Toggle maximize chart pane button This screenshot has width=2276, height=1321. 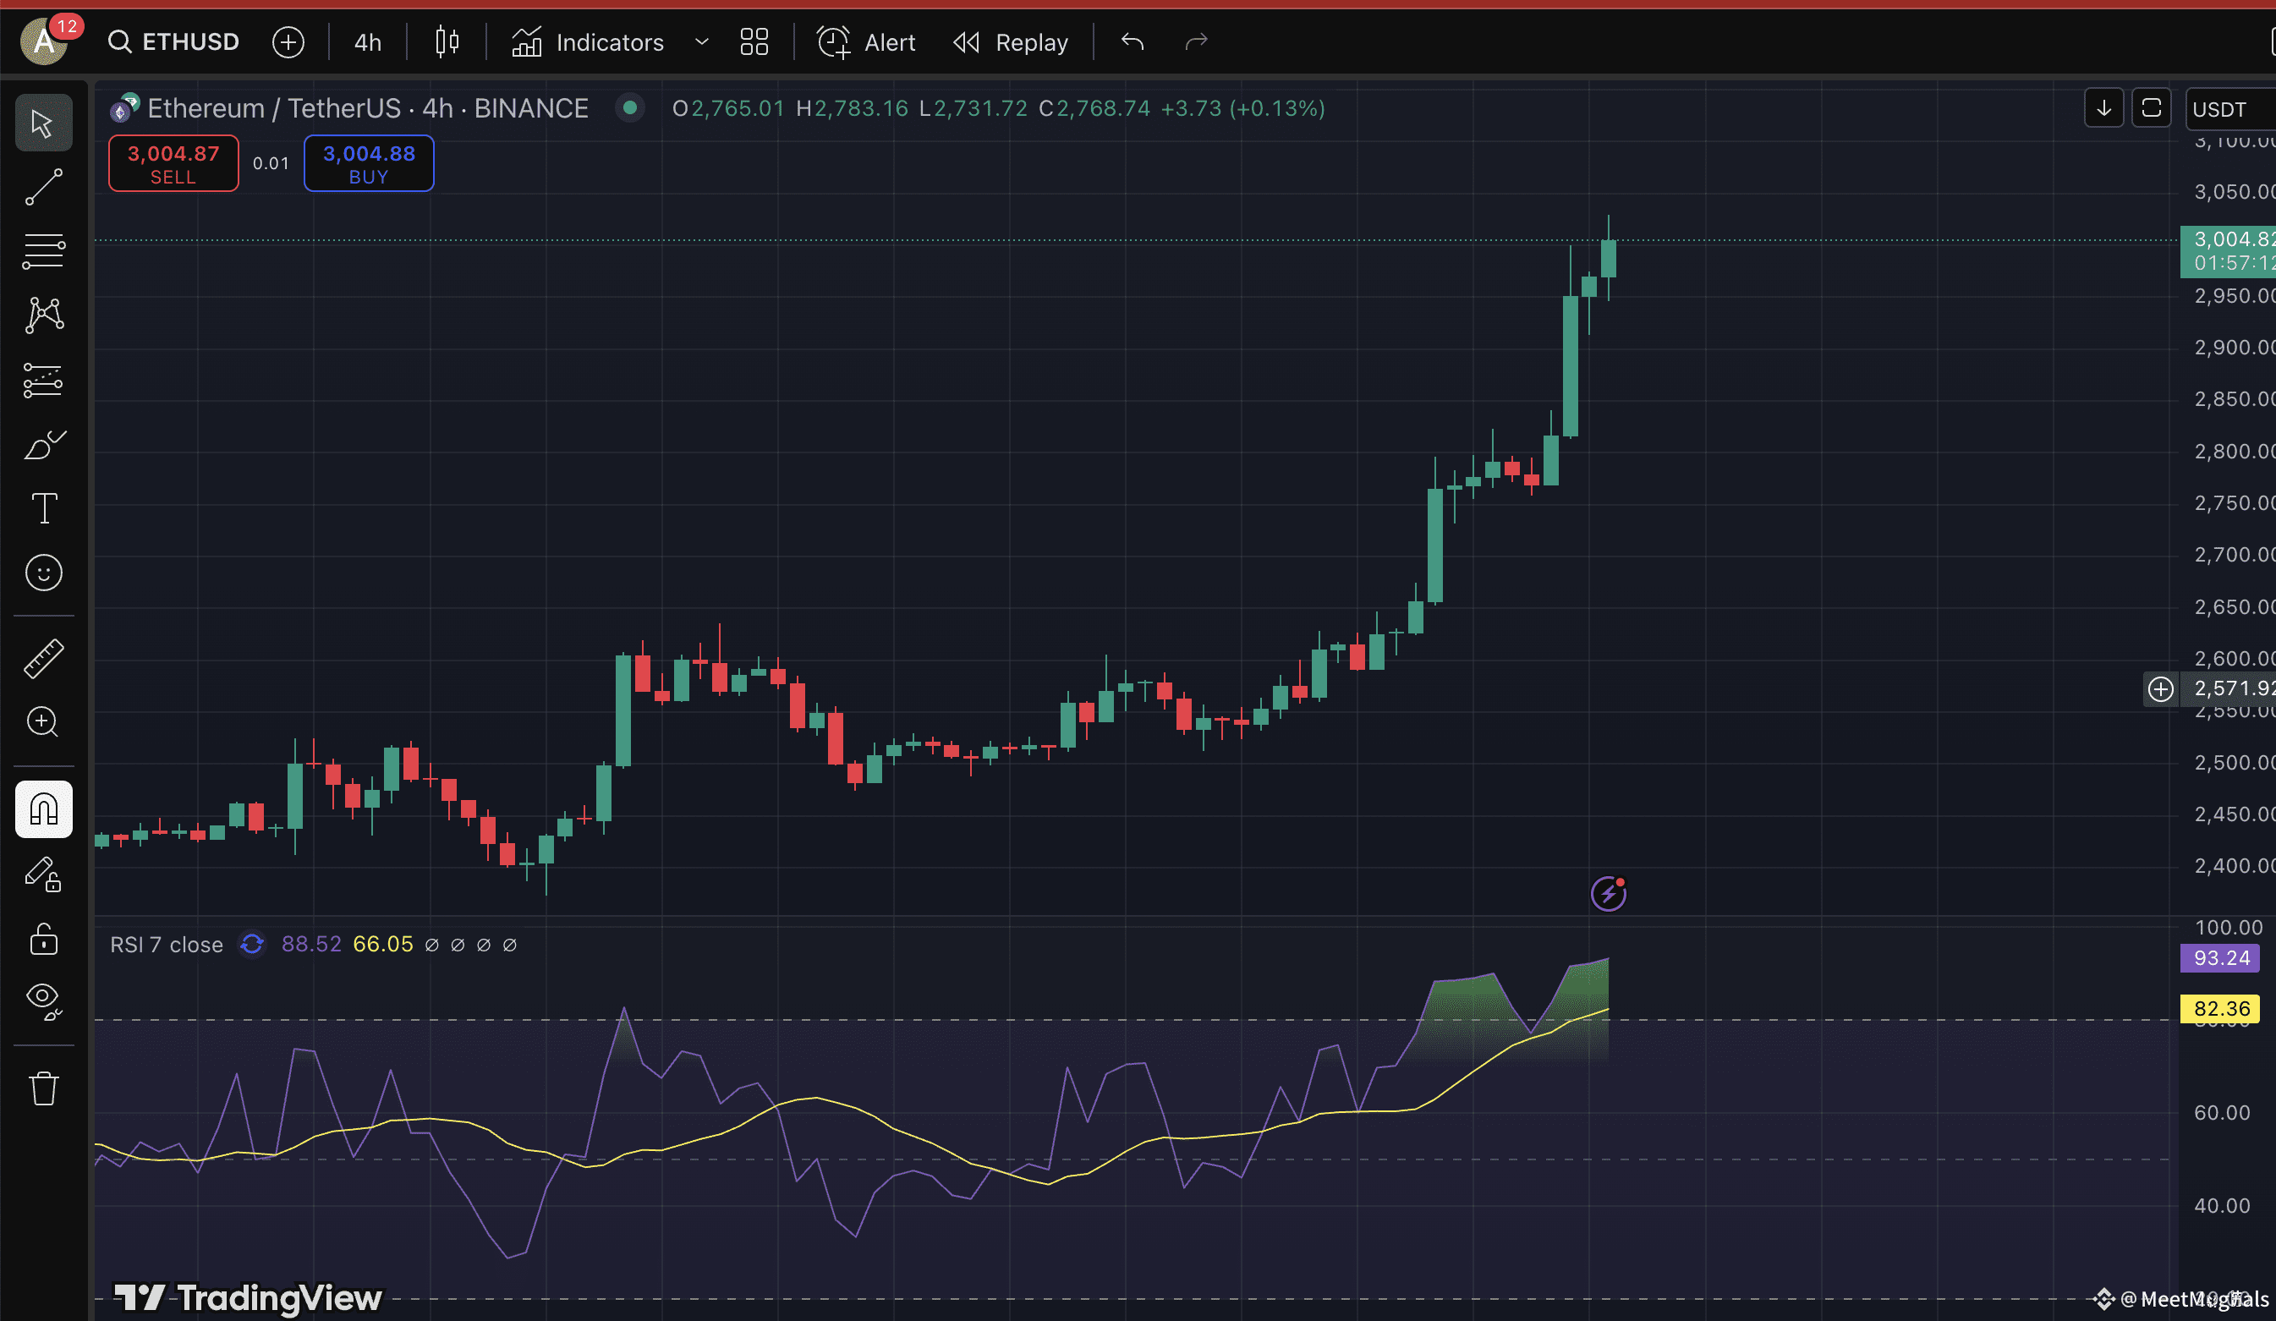(2152, 108)
